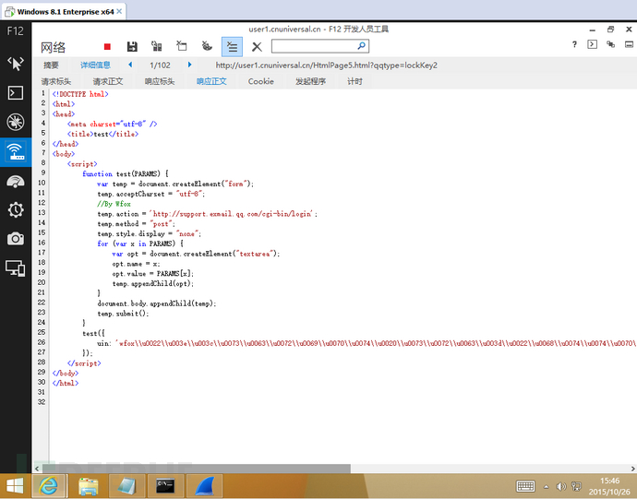Open the notepad-like taskbar app
Image resolution: width=637 pixels, height=499 pixels.
[126, 486]
